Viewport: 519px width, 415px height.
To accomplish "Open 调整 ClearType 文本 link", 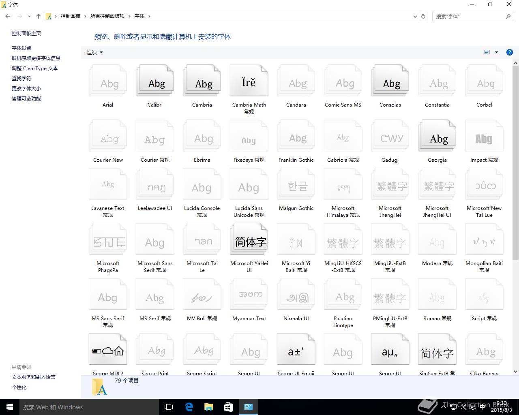I will 35,68.
